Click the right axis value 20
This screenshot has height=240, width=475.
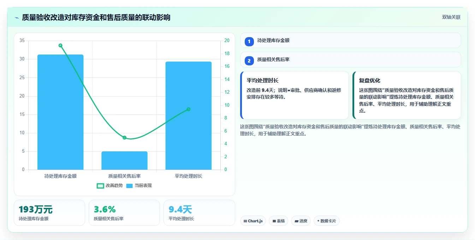tap(227, 41)
